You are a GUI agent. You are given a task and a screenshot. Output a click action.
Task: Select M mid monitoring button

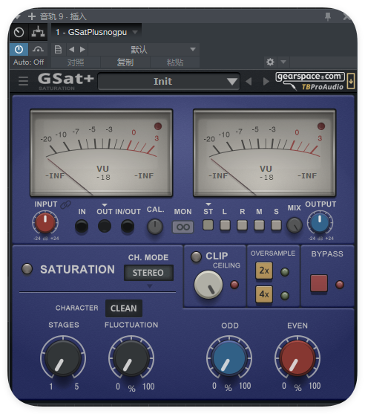click(259, 225)
